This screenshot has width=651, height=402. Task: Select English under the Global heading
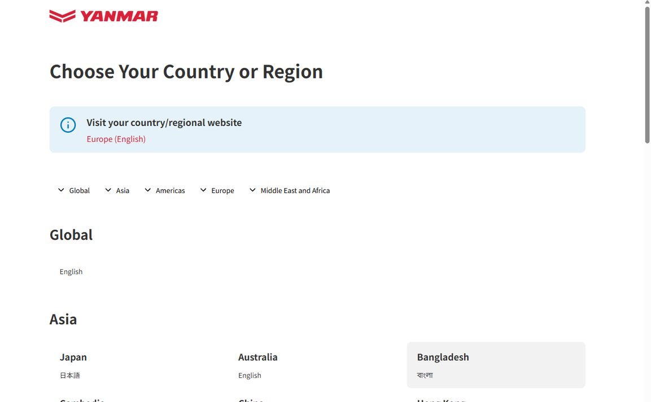point(71,272)
